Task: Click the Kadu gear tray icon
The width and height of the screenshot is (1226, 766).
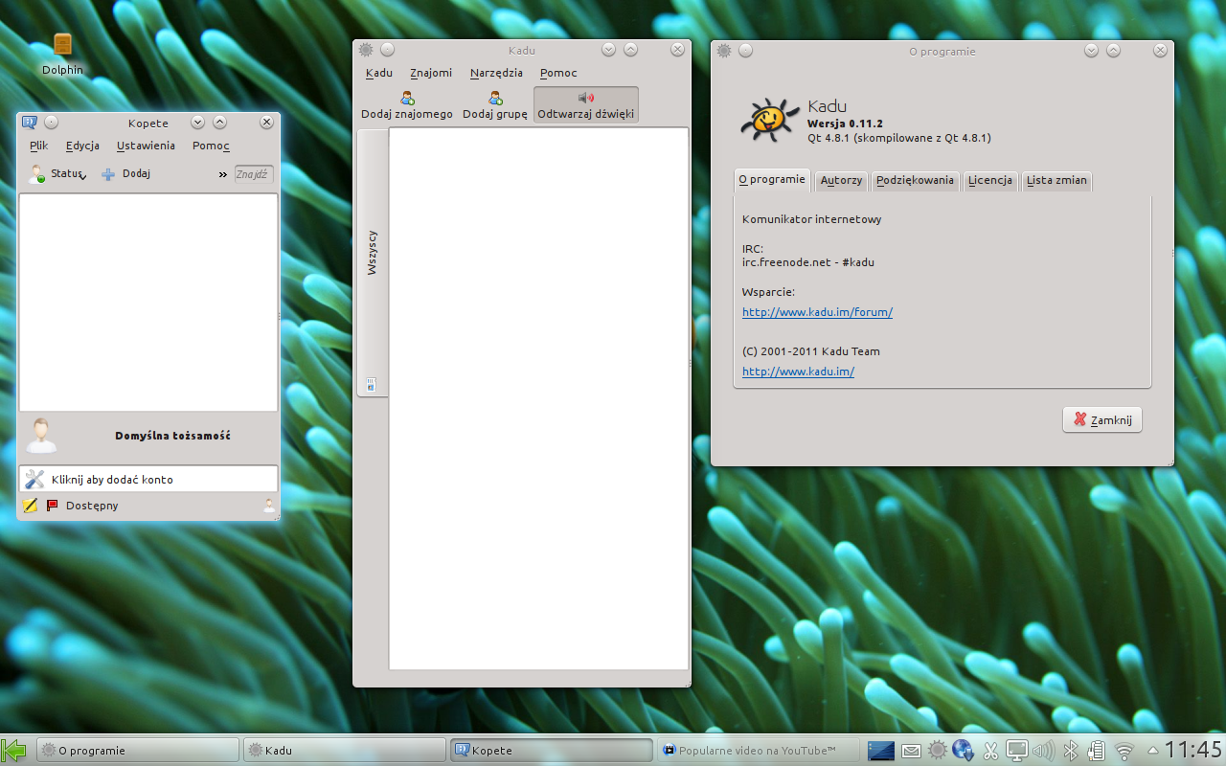Action: tap(938, 751)
